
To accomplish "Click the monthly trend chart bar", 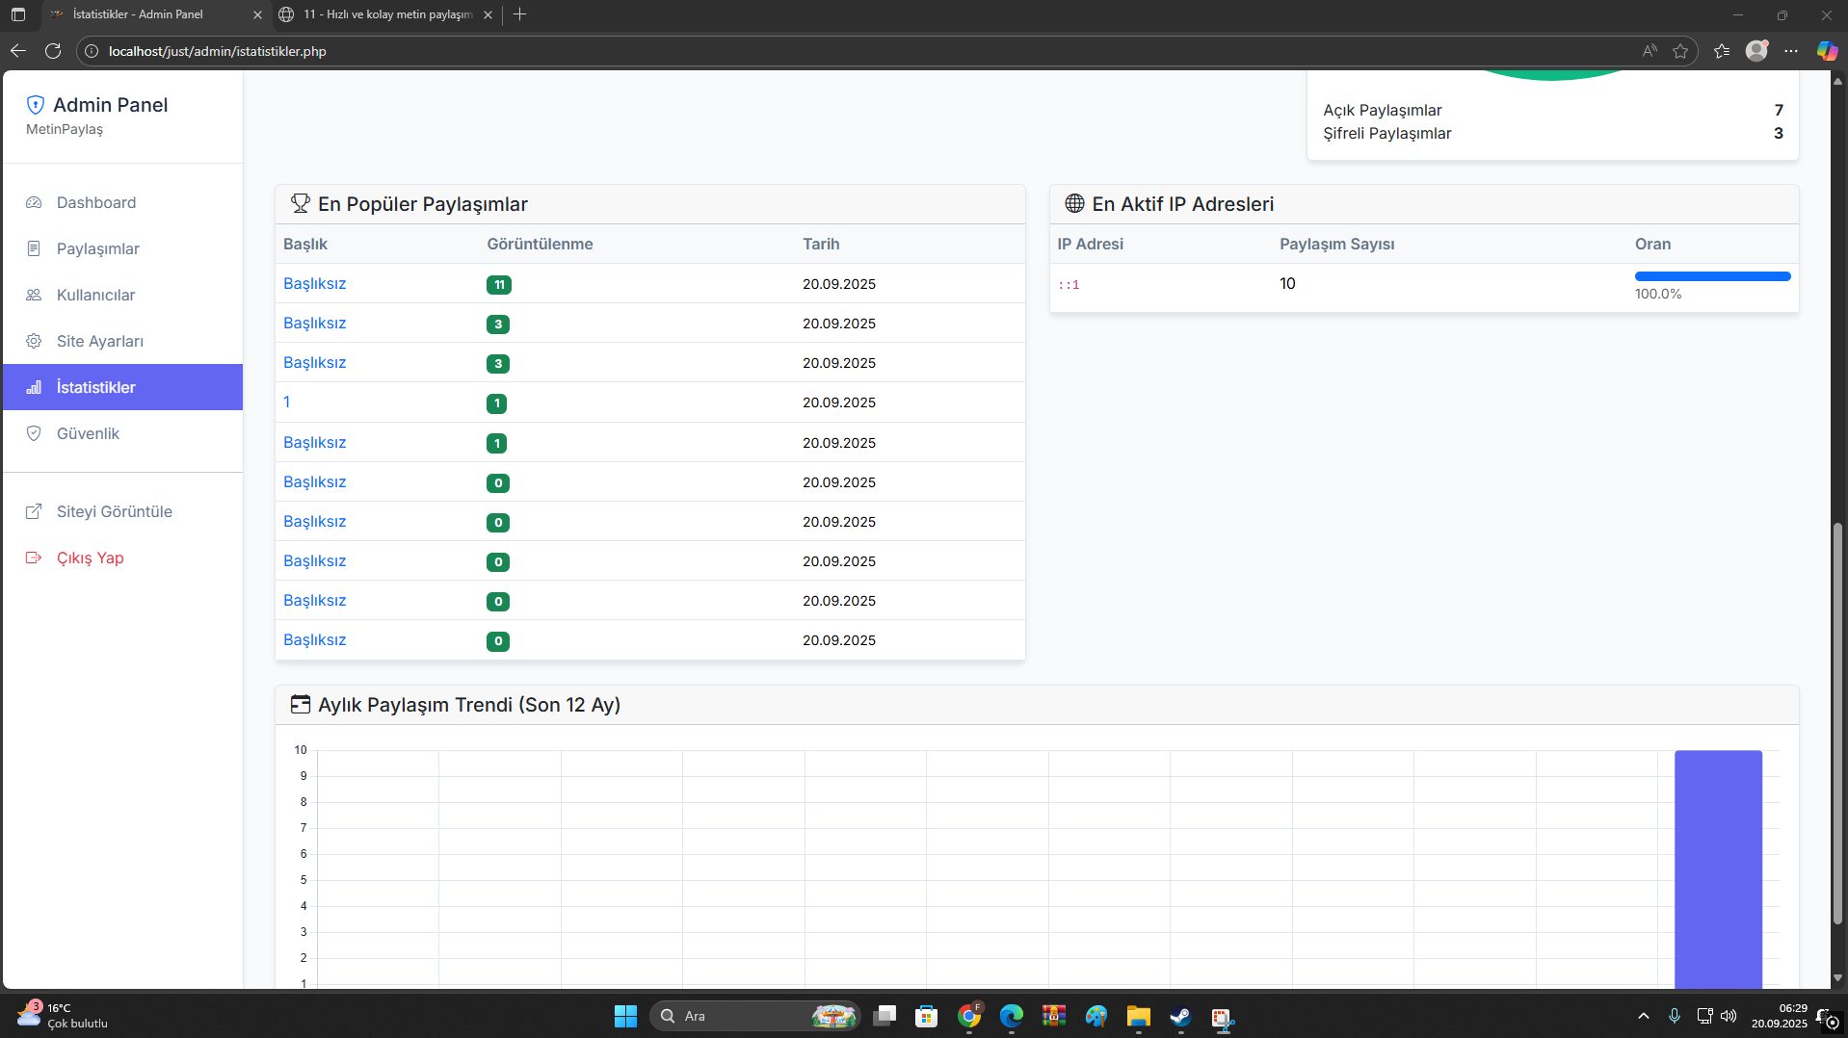I will tap(1718, 867).
